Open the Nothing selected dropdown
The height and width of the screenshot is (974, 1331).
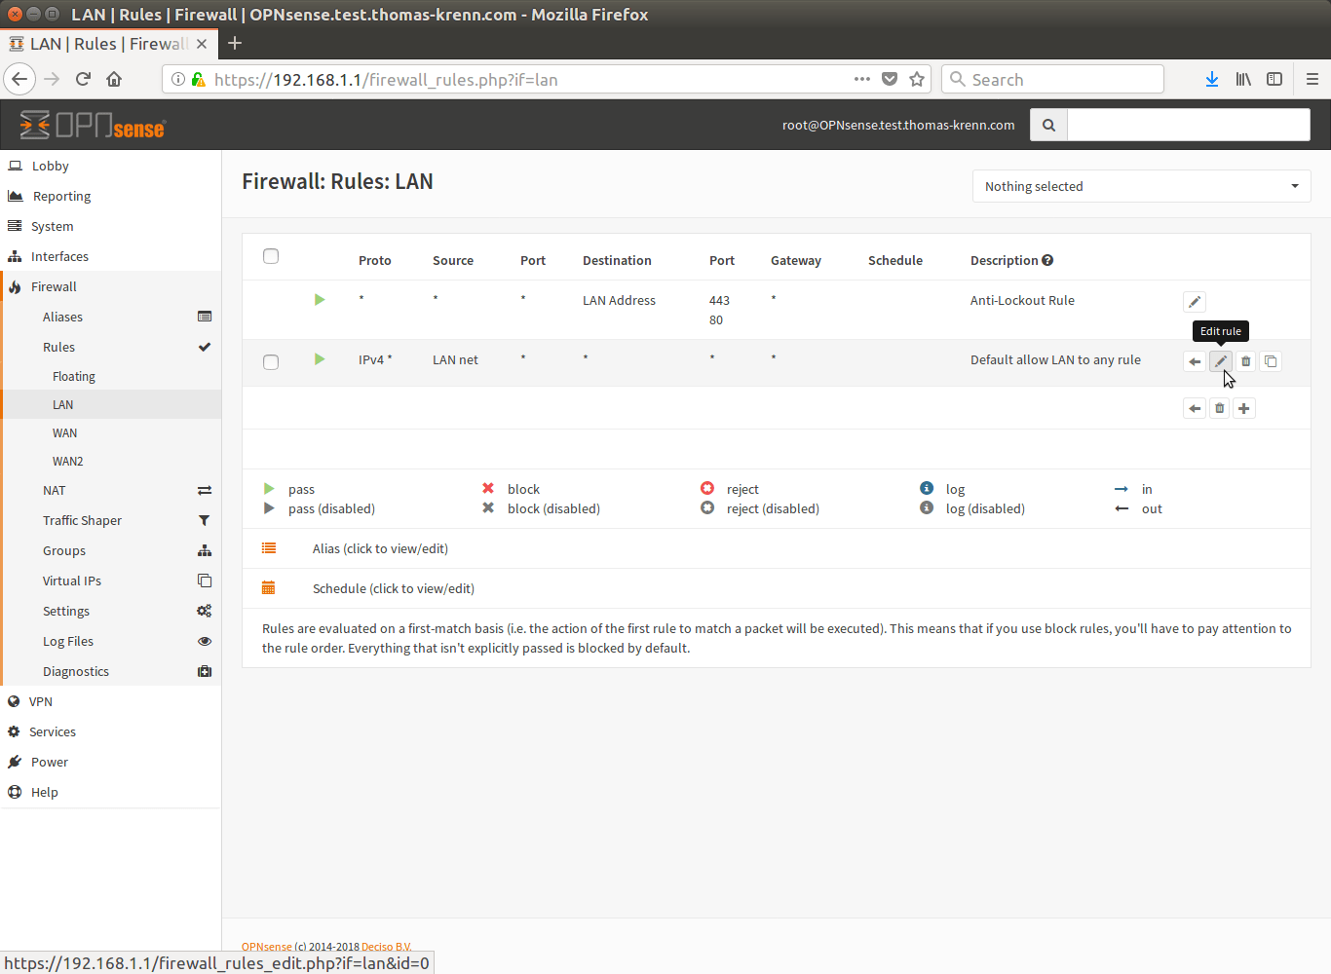pos(1141,186)
